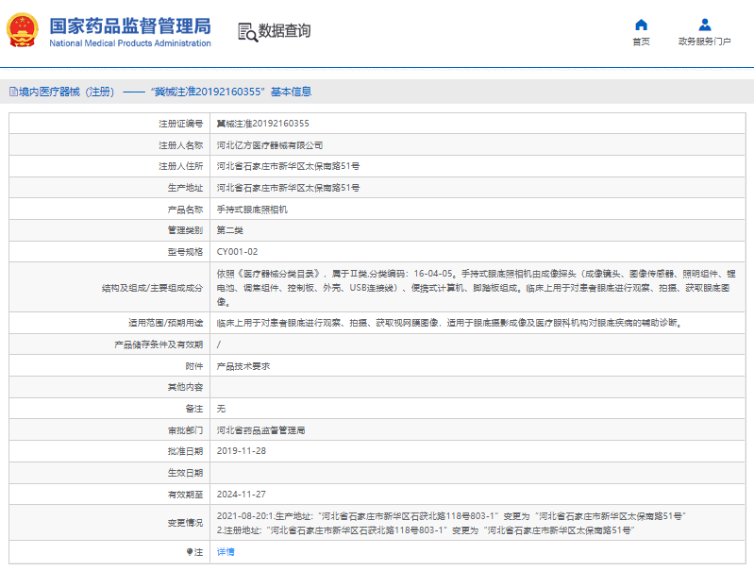754x571 pixels.
Task: Click the 适用范围/预期用途 description text
Action: 449,323
